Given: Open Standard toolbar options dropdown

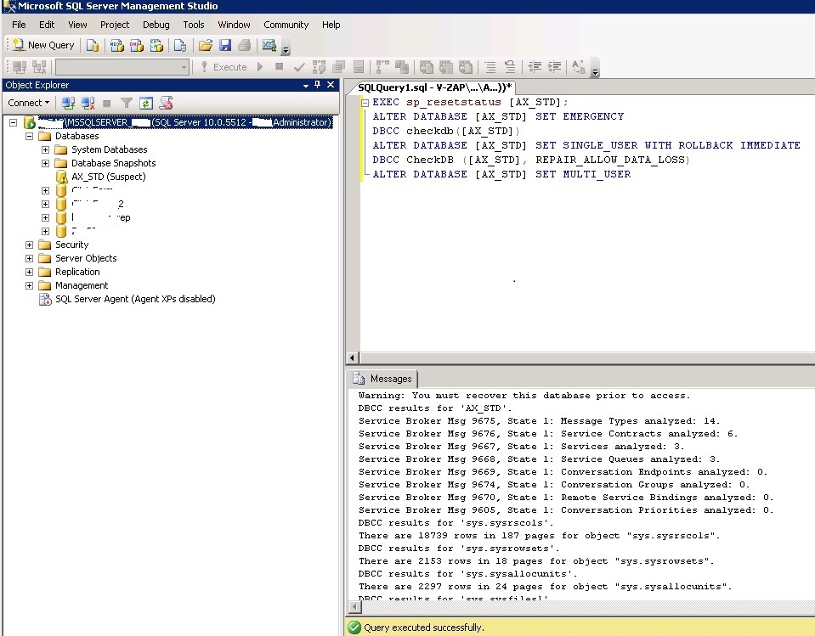Looking at the screenshot, I should click(286, 50).
